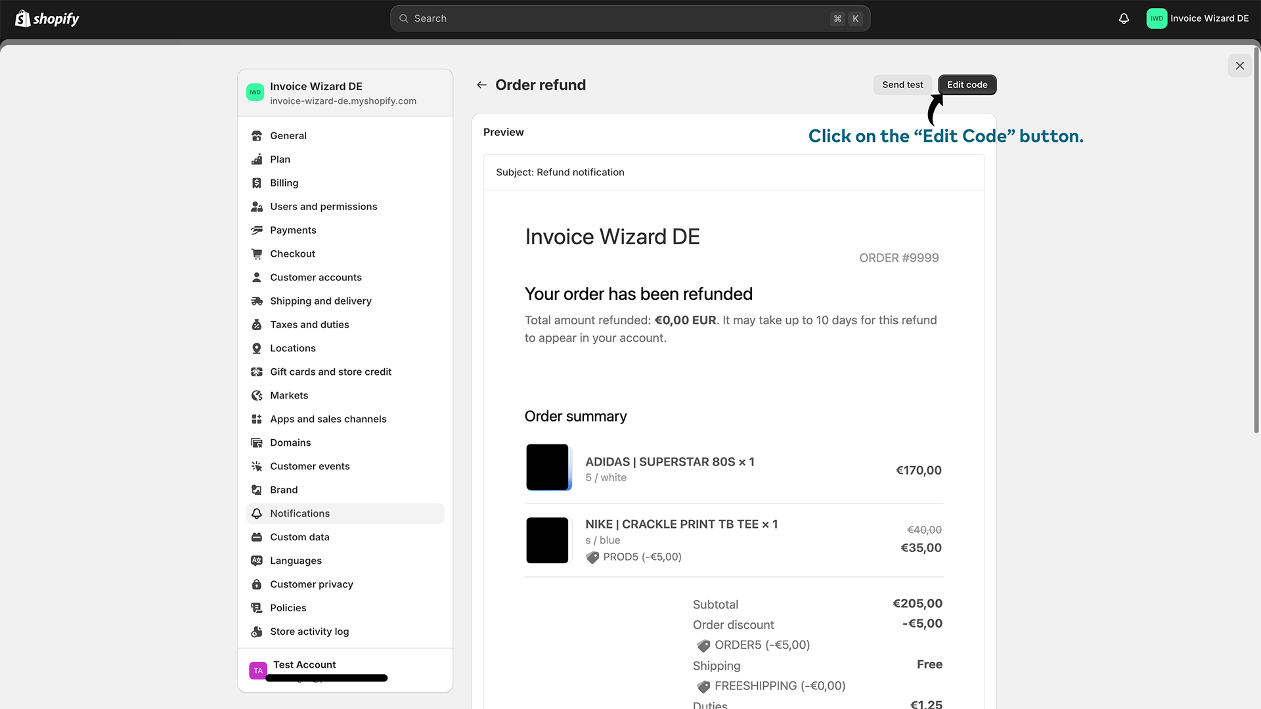Click the Locations pin icon
The height and width of the screenshot is (709, 1261).
pyautogui.click(x=257, y=349)
